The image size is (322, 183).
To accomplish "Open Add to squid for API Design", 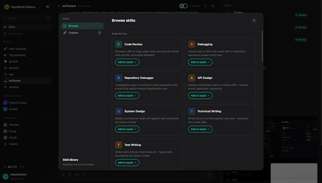I will point(200,96).
